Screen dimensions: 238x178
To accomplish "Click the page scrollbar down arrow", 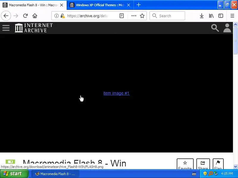I will (235, 167).
